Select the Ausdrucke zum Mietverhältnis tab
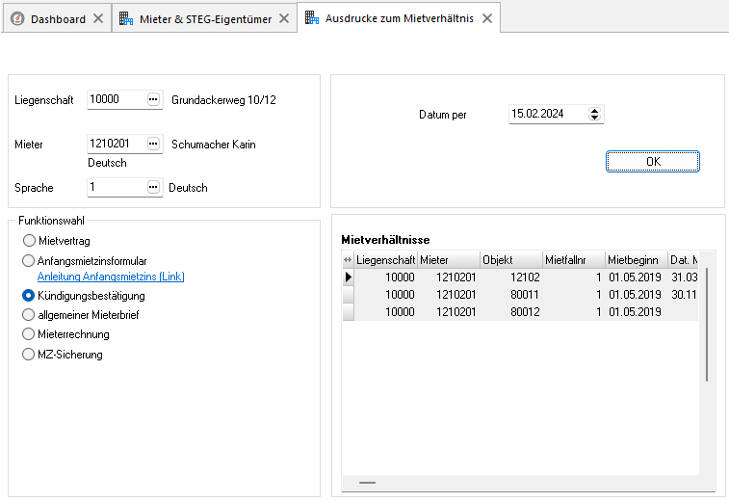Viewport: 729px width, 502px height. click(x=399, y=18)
